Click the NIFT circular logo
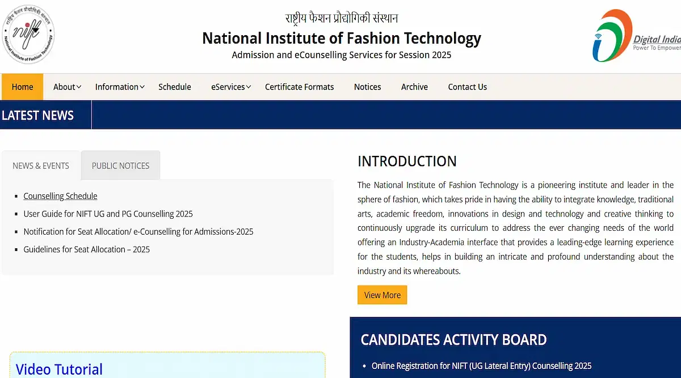The image size is (681, 378). point(28,33)
